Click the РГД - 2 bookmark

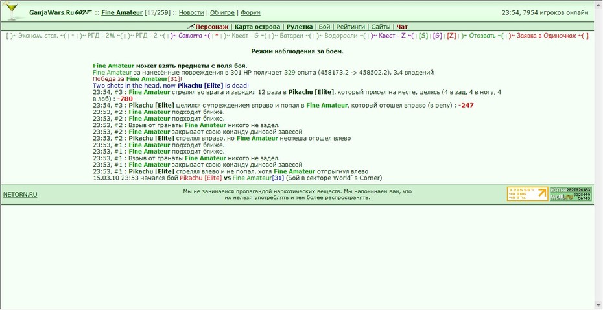[x=146, y=36]
